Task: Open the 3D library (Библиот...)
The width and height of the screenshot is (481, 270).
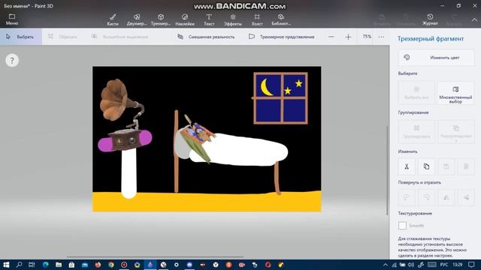Action: tap(281, 19)
